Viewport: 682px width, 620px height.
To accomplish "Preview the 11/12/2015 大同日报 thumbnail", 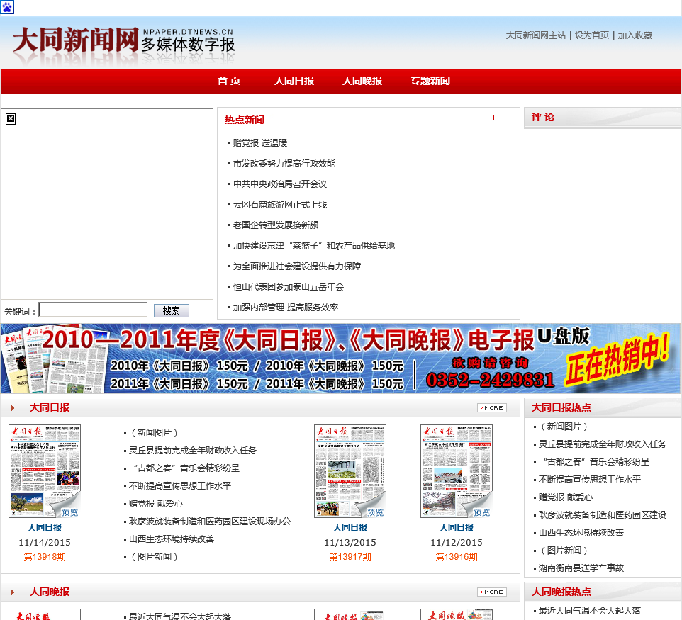I will [457, 471].
